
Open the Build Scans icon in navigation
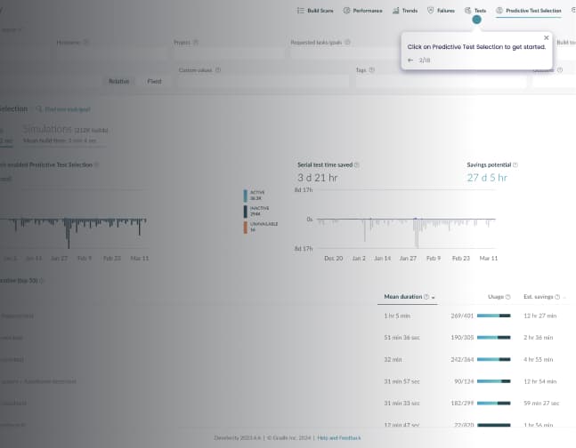click(300, 11)
